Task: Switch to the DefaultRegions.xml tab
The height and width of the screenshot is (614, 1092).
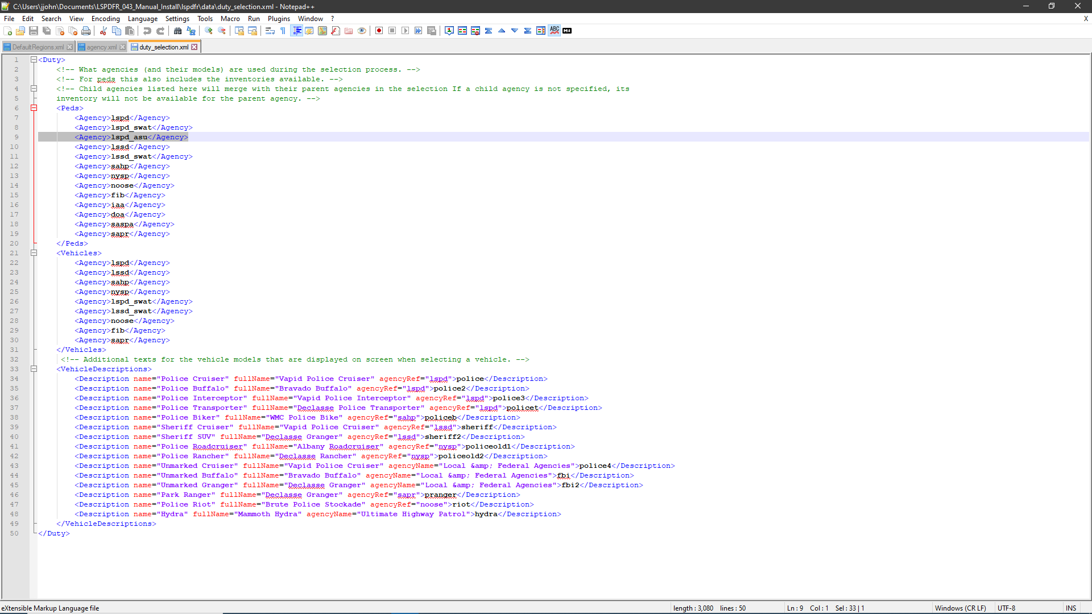Action: tap(38, 47)
